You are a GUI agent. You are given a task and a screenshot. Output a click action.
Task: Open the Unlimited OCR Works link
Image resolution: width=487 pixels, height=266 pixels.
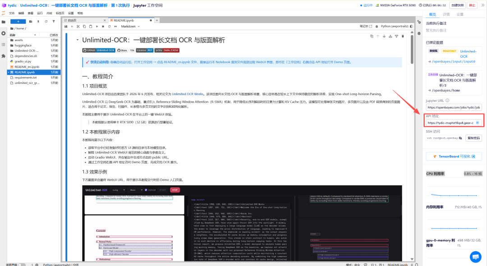point(188,94)
